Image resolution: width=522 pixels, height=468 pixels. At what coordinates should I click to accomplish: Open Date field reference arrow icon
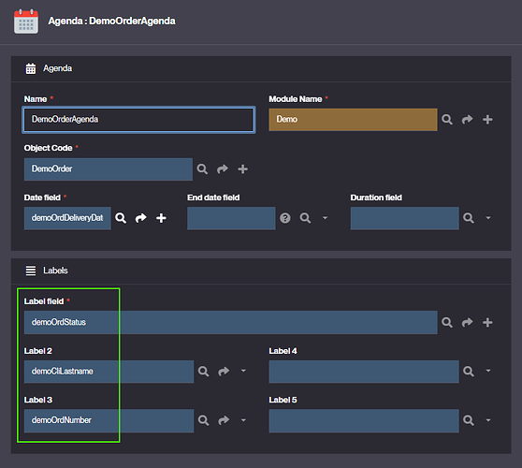pos(141,218)
